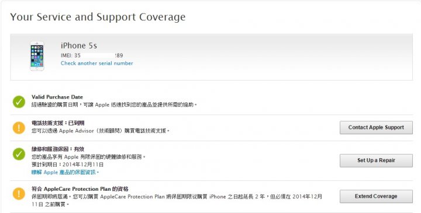The image size is (421, 213).
Task: Select the 符合 AppleCare Protection Plan 的資格 heading
Action: pos(80,189)
